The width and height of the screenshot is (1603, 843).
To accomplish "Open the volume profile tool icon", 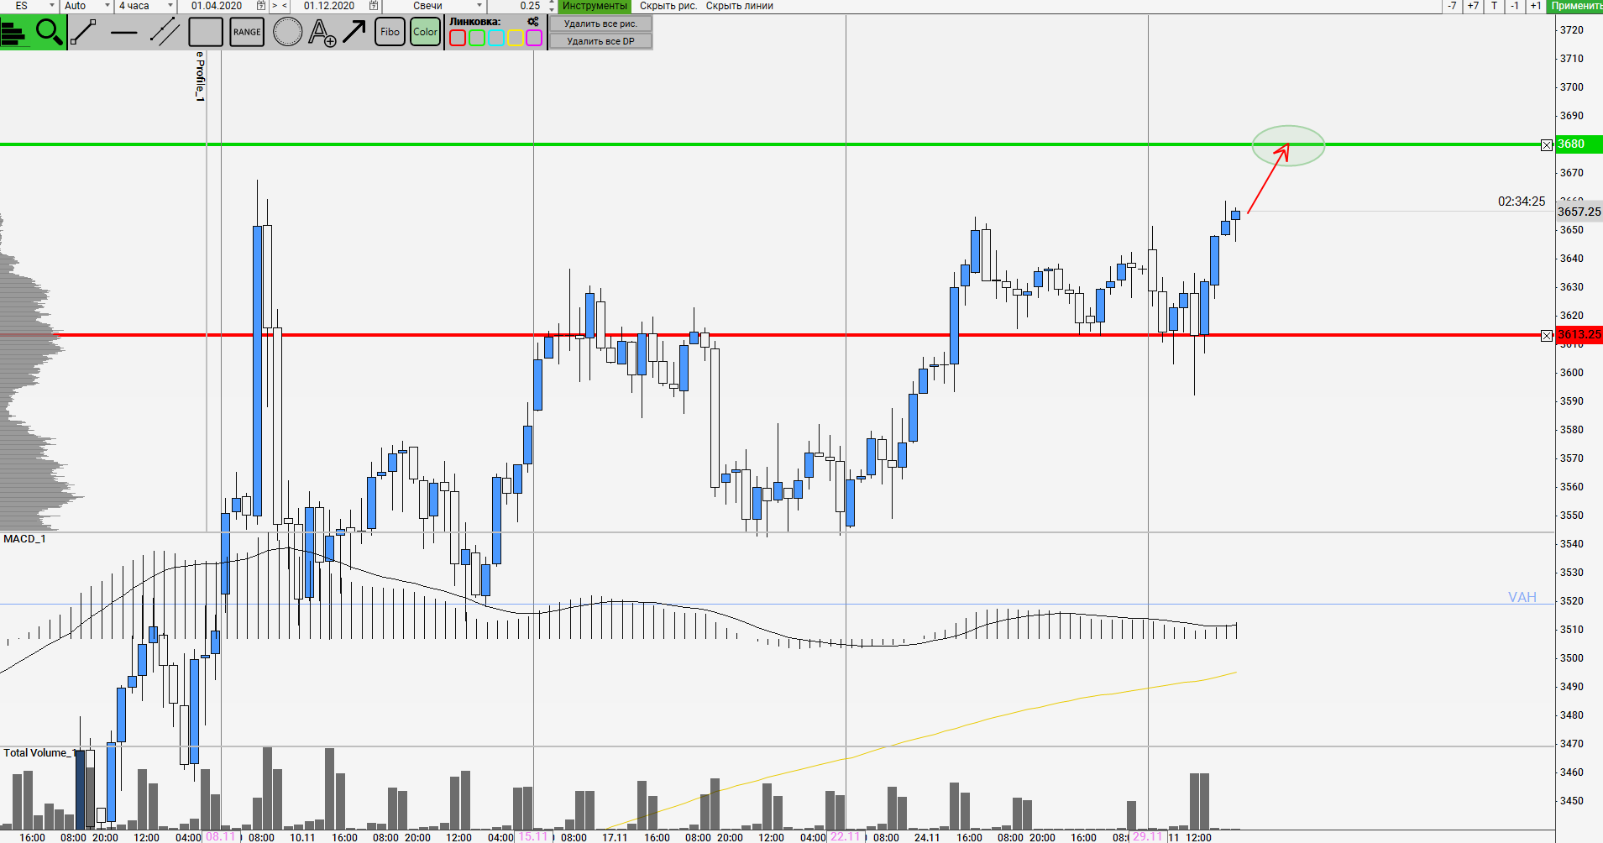I will (15, 33).
